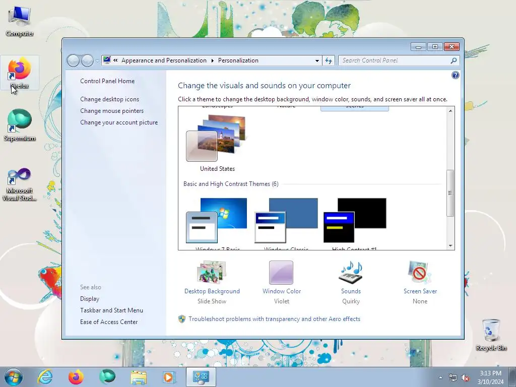The width and height of the screenshot is (516, 387).
Task: Click the shield icon beside Troubleshoot link
Action: [181, 318]
